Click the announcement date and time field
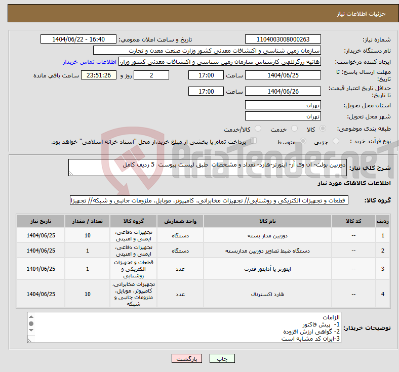This screenshot has height=372, width=399. (x=78, y=39)
